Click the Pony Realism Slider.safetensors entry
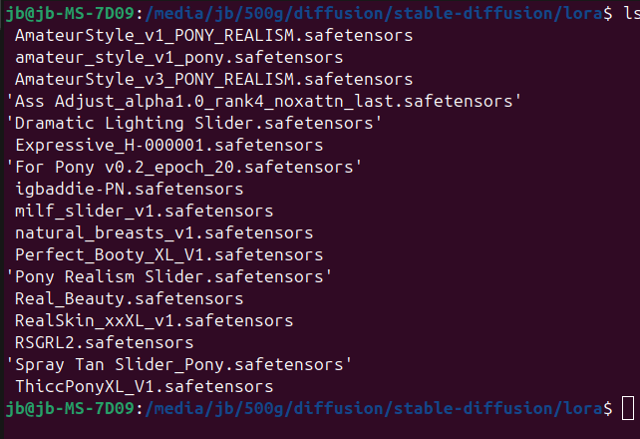640x439 pixels. [169, 276]
